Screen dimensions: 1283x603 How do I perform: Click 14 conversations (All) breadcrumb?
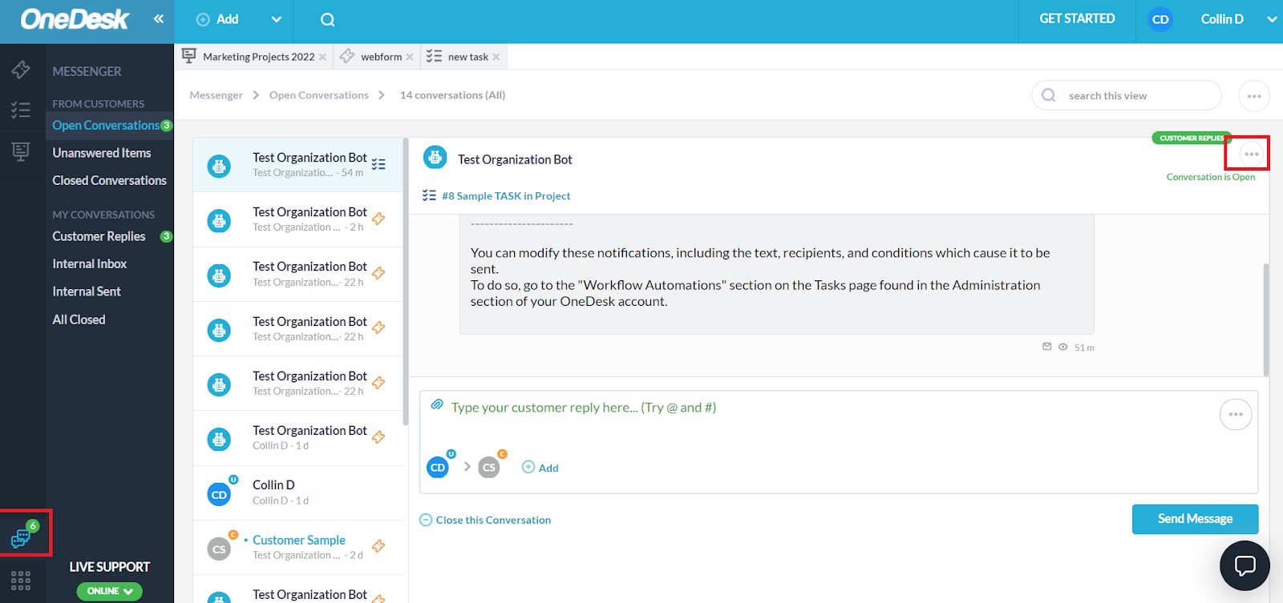(x=452, y=95)
